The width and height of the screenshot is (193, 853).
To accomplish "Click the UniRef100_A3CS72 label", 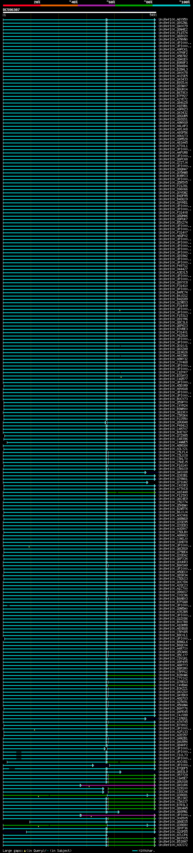I will [x=173, y=845].
